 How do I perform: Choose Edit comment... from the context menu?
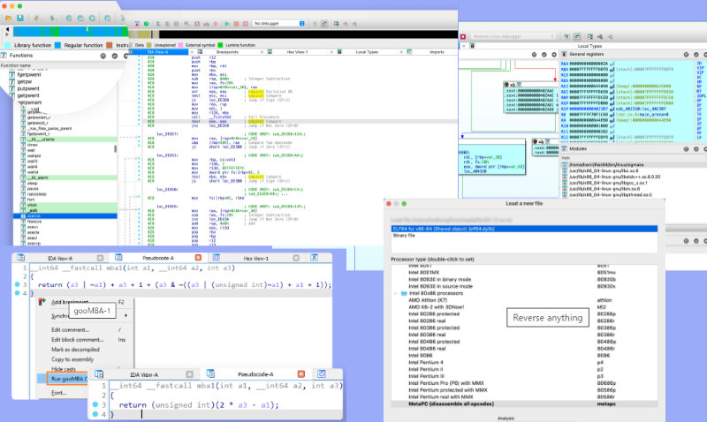70,329
